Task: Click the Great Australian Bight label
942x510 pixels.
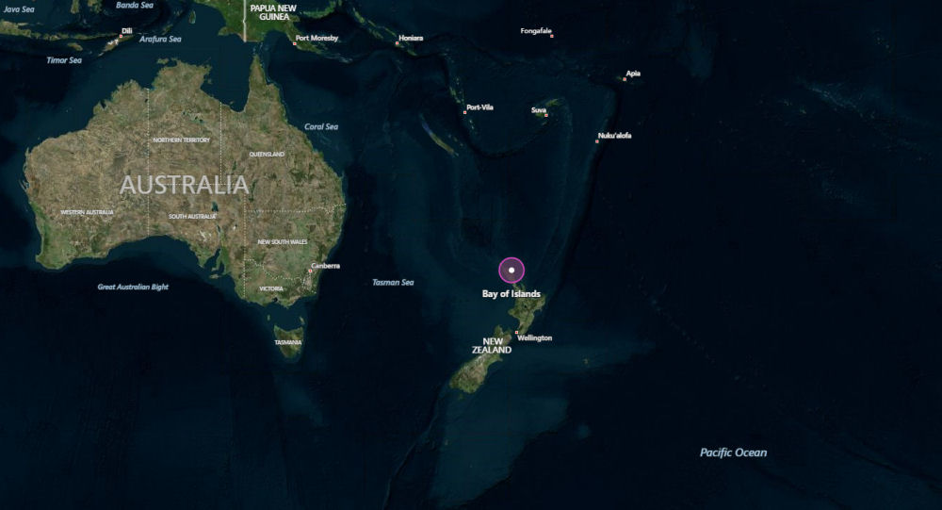Action: 134,287
